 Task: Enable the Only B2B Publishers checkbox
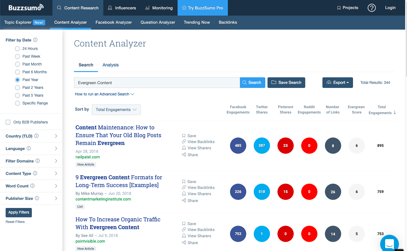tap(8, 122)
